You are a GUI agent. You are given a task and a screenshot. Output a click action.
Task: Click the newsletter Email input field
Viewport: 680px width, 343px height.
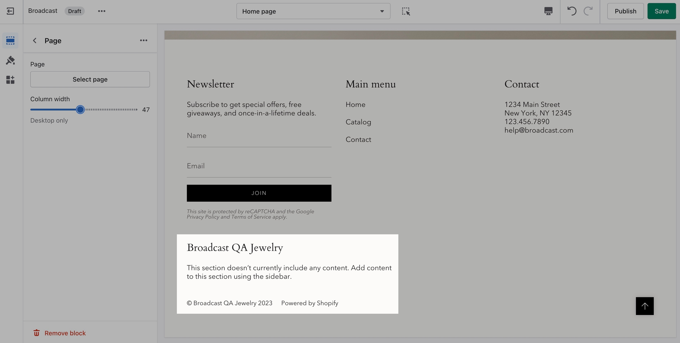(x=259, y=166)
